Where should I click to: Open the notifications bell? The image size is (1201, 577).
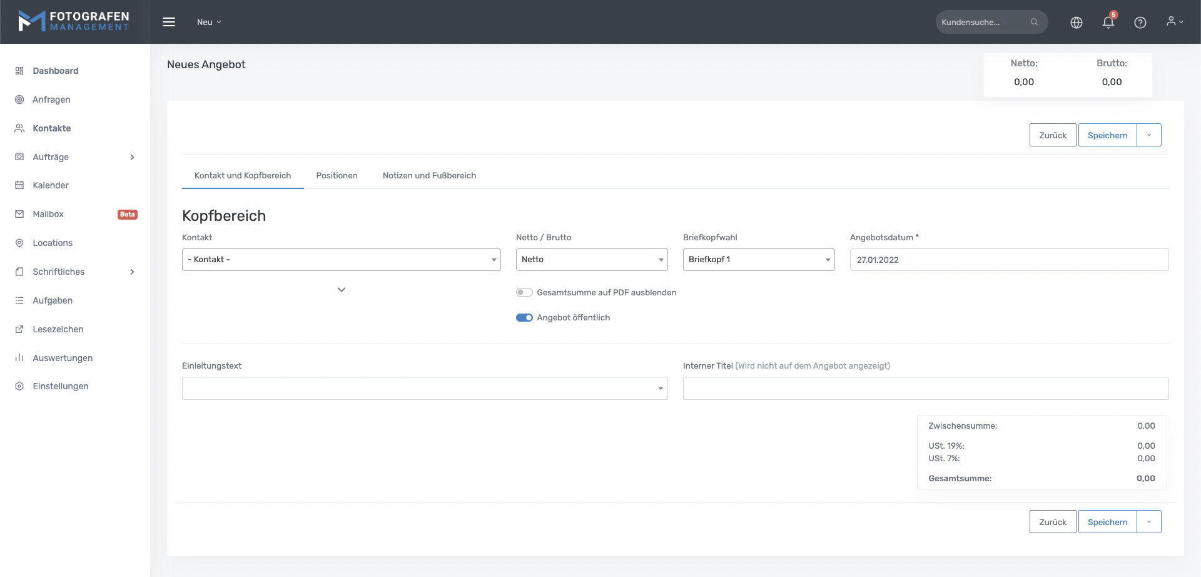coord(1108,23)
